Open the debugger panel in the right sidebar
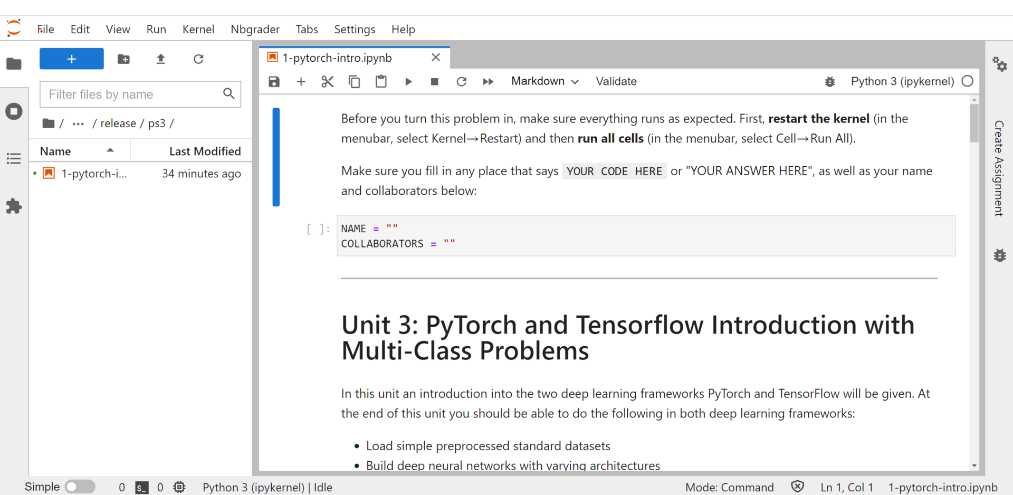The image size is (1013, 495). pyautogui.click(x=1000, y=255)
